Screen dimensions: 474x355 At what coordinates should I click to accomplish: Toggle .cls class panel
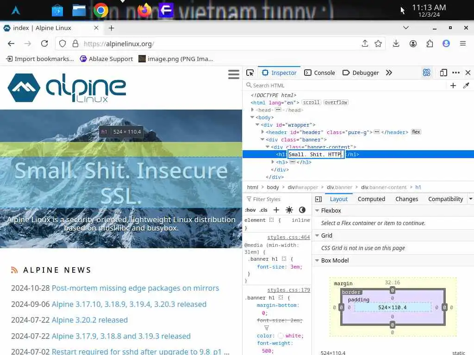[x=263, y=210]
